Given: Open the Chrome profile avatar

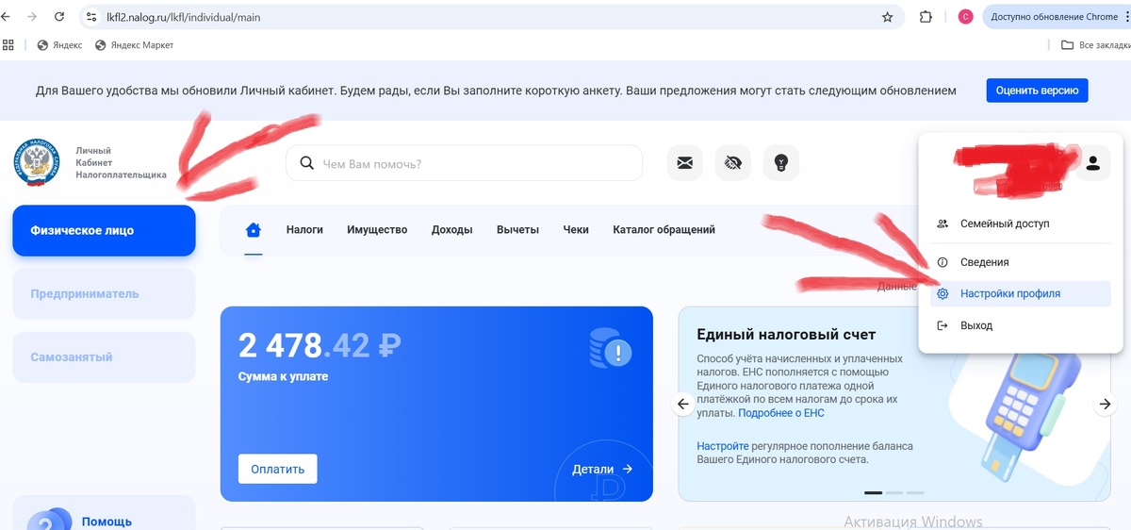Looking at the screenshot, I should point(965,17).
